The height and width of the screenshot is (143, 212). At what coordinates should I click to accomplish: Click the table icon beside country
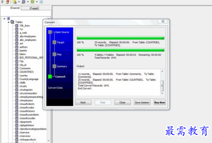[x=17, y=76]
